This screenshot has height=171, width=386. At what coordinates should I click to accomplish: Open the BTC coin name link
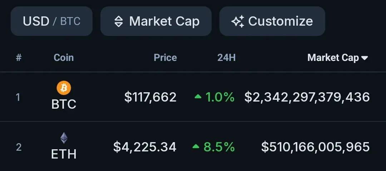(x=64, y=104)
